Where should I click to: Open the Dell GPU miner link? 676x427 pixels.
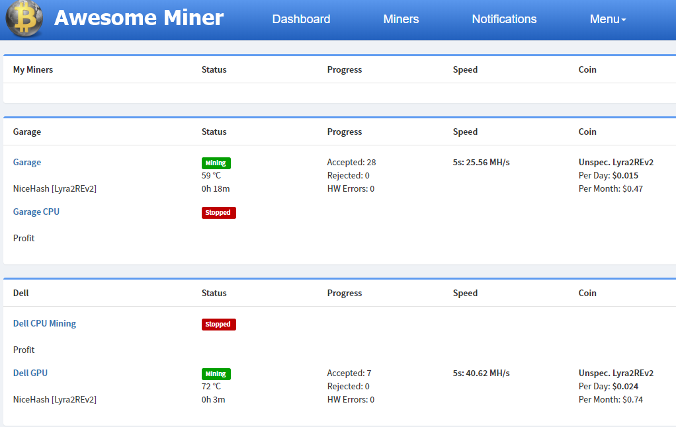[30, 373]
